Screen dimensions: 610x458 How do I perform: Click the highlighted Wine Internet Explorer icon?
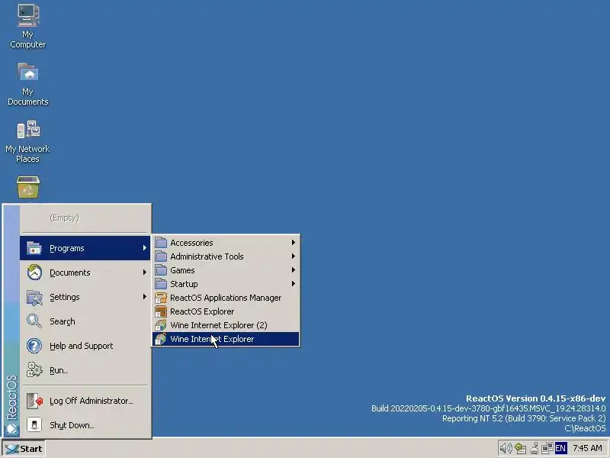(x=161, y=339)
